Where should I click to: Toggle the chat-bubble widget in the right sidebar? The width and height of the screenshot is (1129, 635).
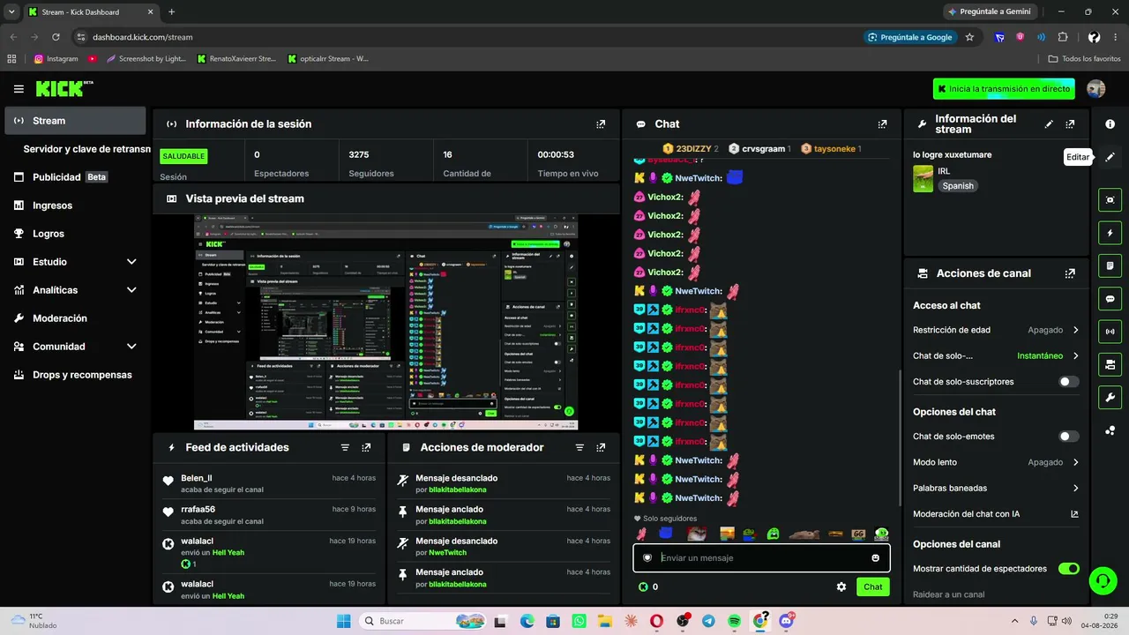coord(1110,299)
